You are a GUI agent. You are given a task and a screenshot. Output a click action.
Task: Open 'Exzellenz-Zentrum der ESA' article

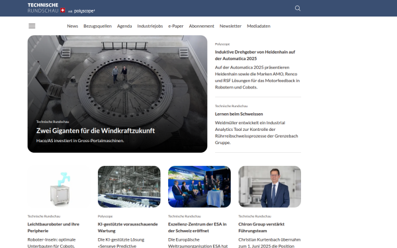click(x=197, y=227)
